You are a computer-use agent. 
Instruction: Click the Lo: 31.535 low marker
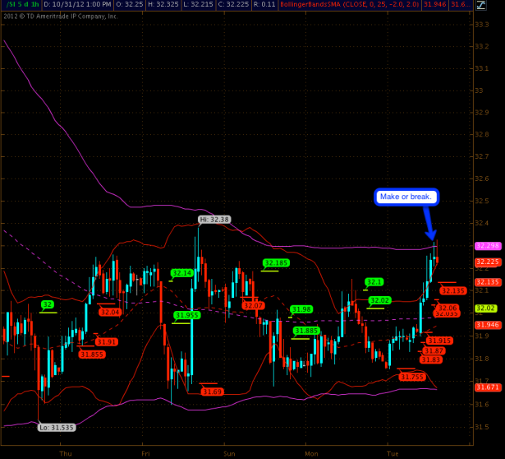point(54,427)
